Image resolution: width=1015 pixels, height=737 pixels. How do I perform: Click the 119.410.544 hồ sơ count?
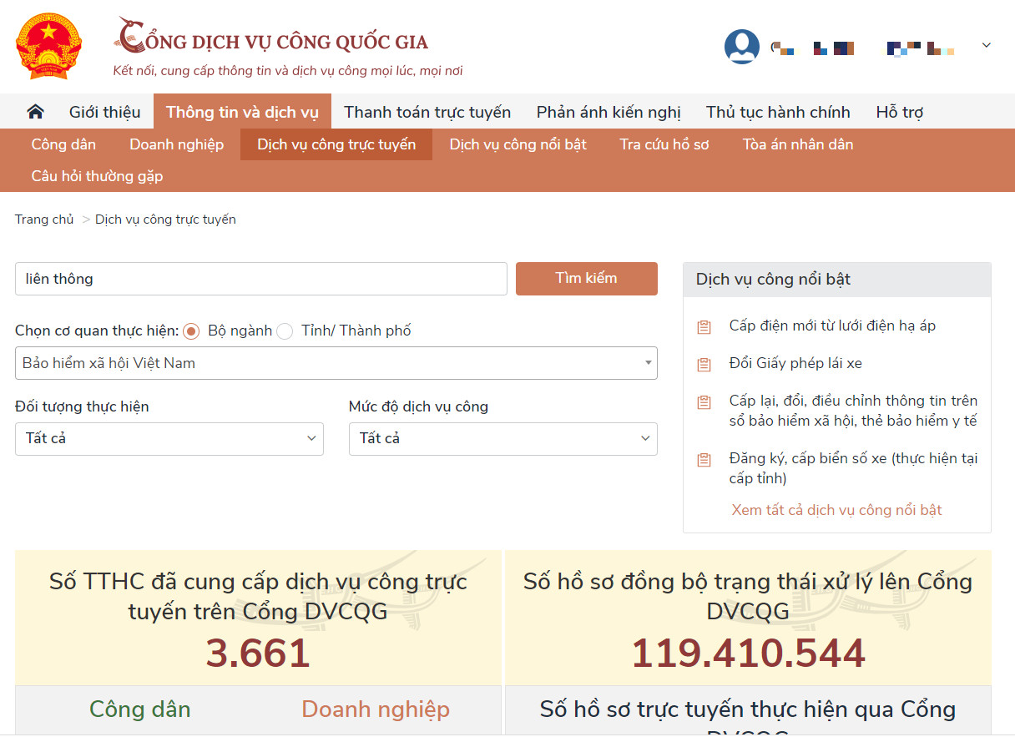(748, 654)
